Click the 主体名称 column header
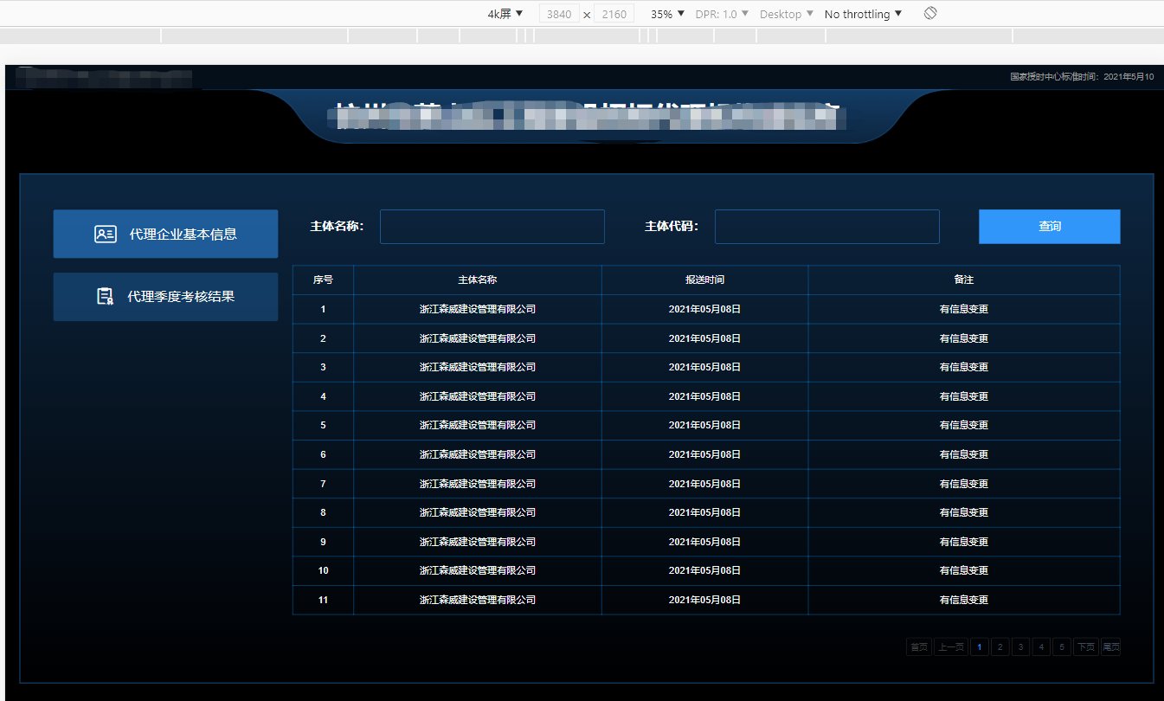This screenshot has height=701, width=1164. (x=478, y=280)
